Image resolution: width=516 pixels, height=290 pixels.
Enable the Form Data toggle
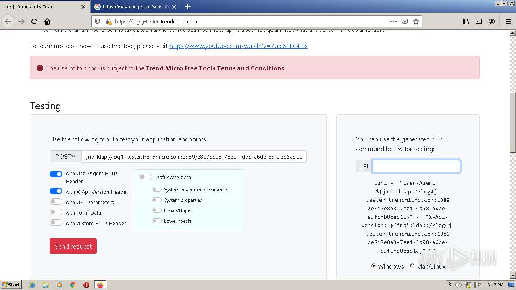point(56,212)
